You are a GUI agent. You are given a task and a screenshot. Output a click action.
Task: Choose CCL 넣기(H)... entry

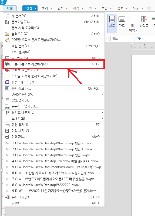pyautogui.click(x=54, y=100)
